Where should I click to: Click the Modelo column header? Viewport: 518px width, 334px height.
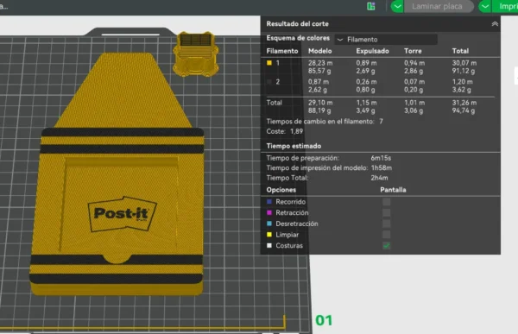(319, 51)
